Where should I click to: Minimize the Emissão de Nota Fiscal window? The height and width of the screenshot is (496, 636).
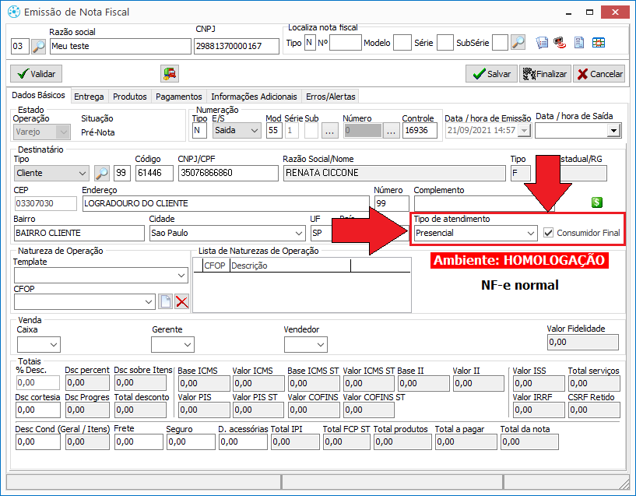click(x=569, y=12)
